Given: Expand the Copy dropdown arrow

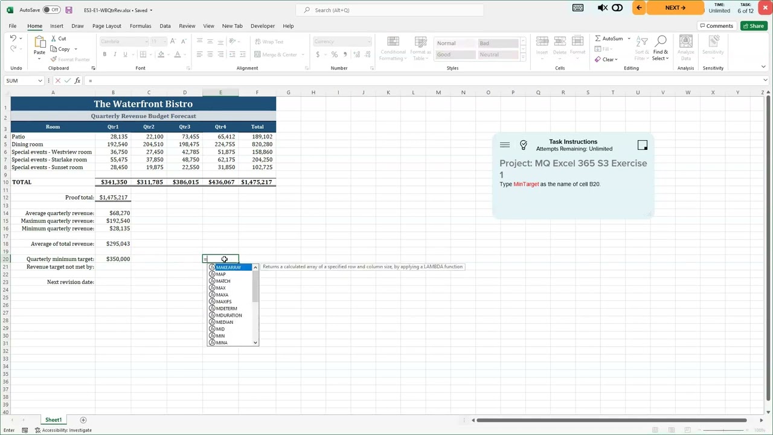Looking at the screenshot, I should point(75,49).
